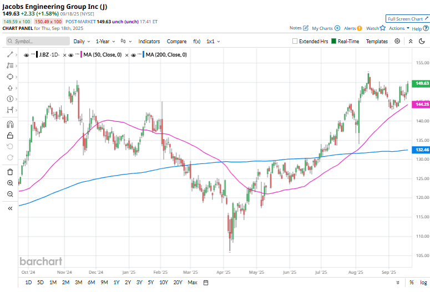This screenshot has width=430, height=292.
Task: Select the 3M time range
Action: (x=78, y=283)
